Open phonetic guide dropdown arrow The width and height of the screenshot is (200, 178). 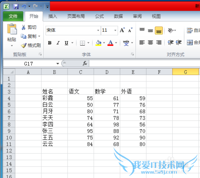(132, 43)
